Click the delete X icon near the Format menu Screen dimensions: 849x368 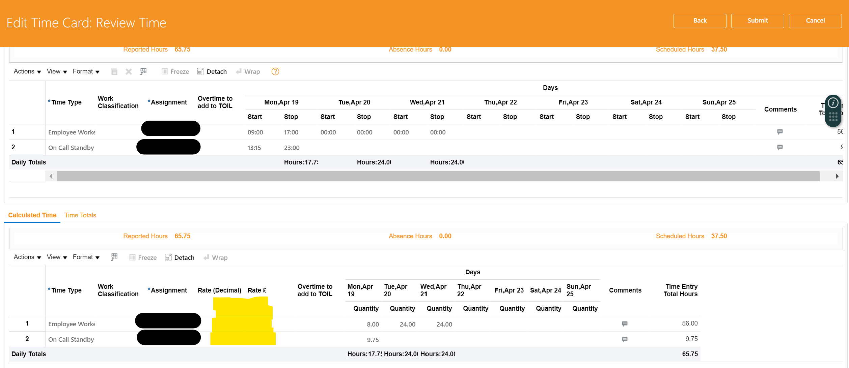[x=128, y=71]
